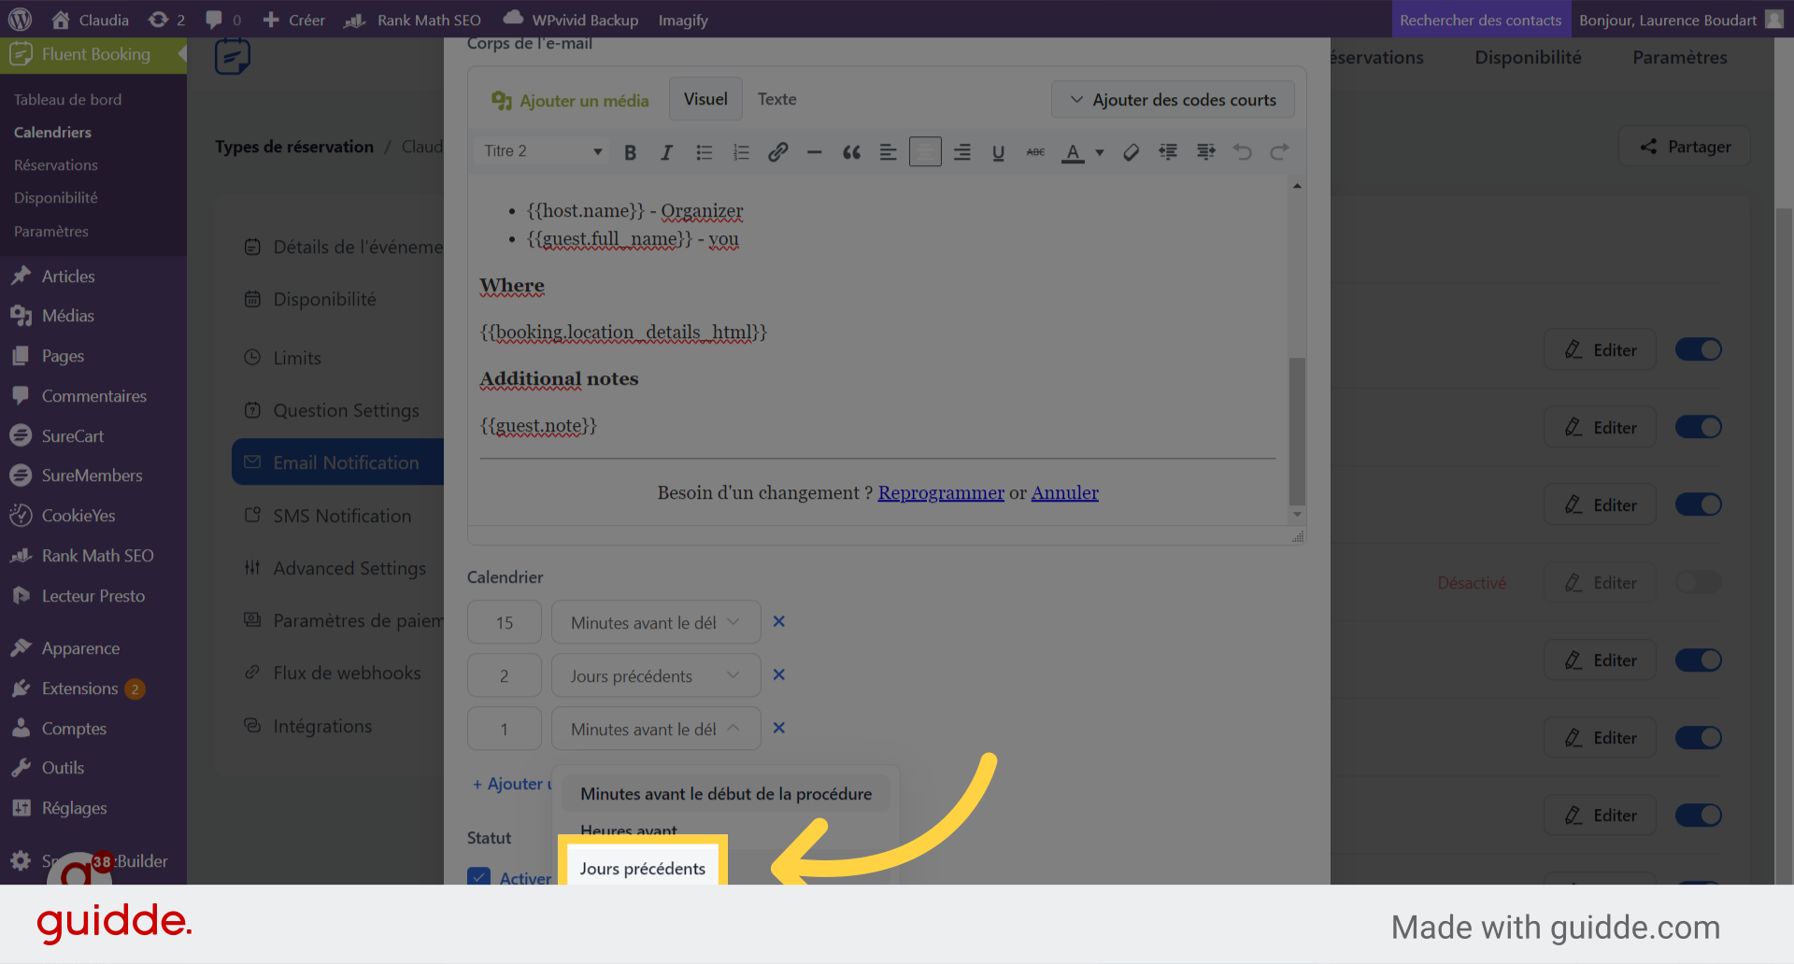This screenshot has height=964, width=1794.
Task: Toggle strikethrough formatting
Action: pos(1035,152)
